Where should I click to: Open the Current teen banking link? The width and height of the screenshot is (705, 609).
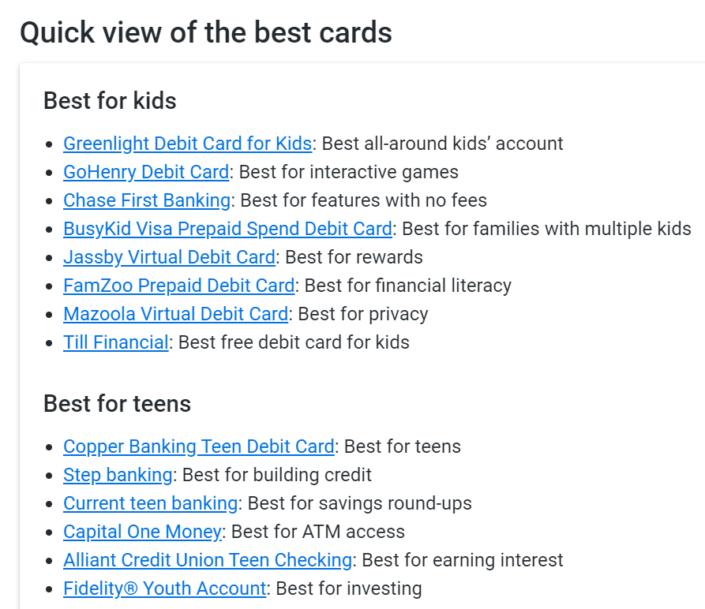tap(150, 503)
